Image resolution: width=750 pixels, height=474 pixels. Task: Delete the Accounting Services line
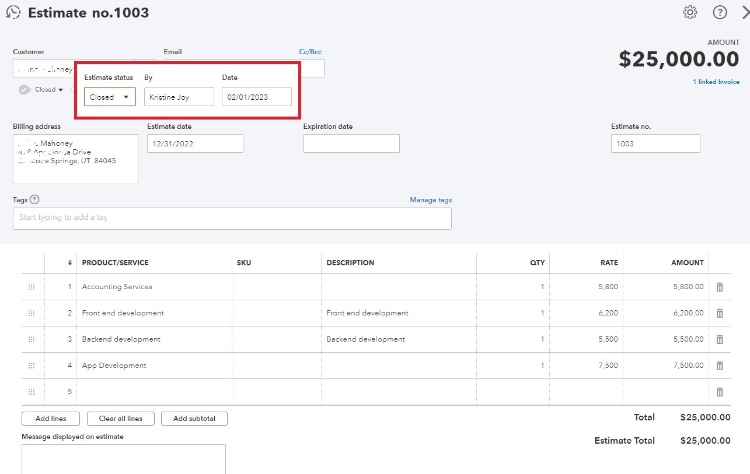coord(720,287)
